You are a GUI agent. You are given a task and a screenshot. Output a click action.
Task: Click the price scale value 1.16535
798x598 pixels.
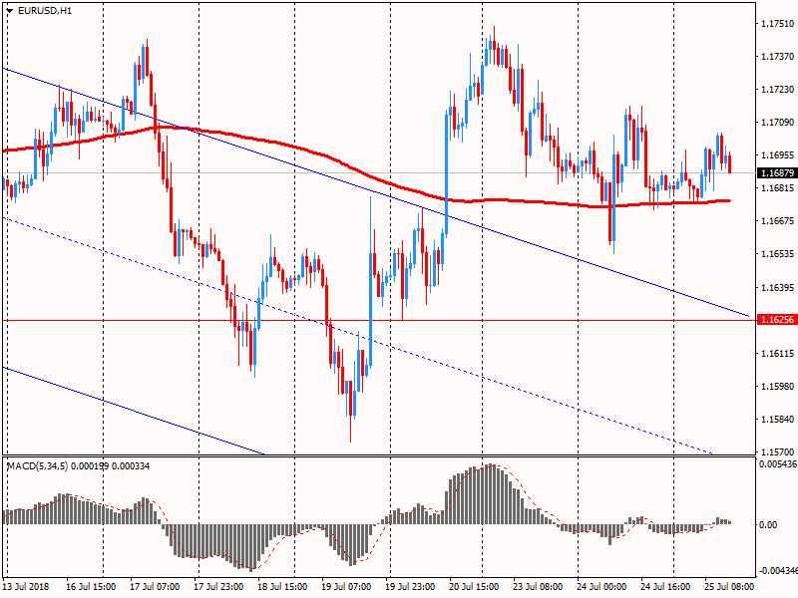click(777, 254)
